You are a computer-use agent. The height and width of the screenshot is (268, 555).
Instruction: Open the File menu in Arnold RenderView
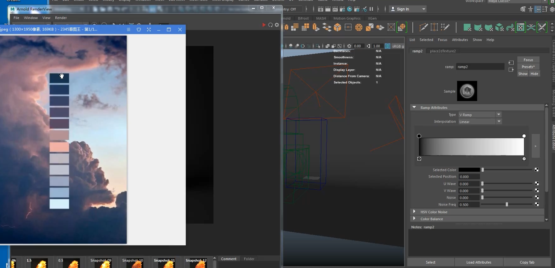coord(17,18)
